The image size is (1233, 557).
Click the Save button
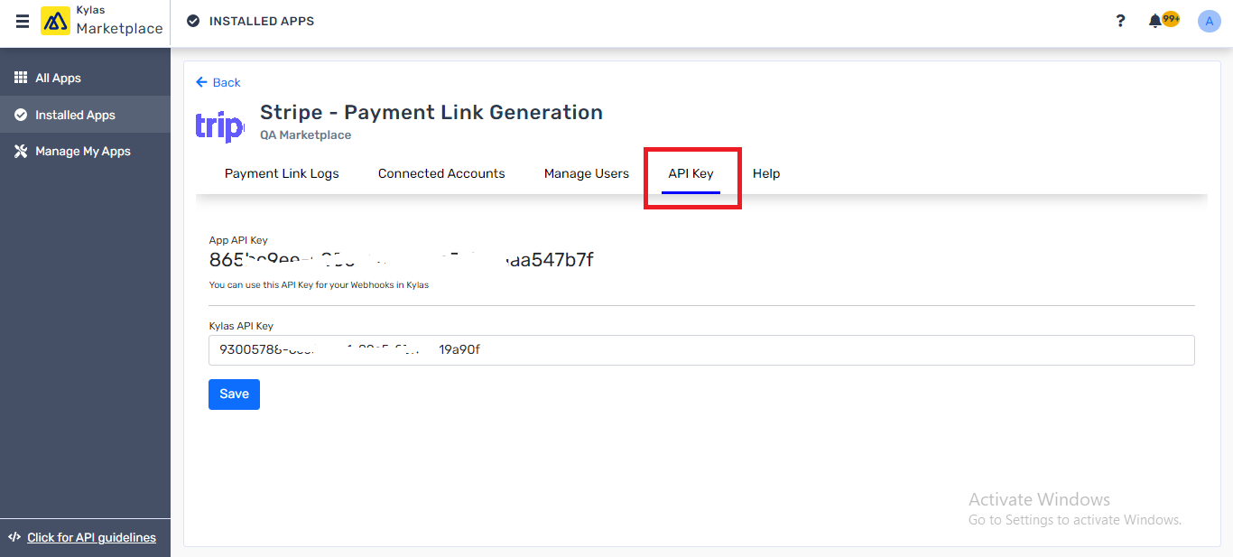coord(234,394)
